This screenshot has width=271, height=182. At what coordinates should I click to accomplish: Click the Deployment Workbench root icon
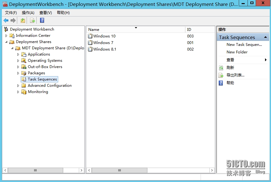[x=6, y=29]
